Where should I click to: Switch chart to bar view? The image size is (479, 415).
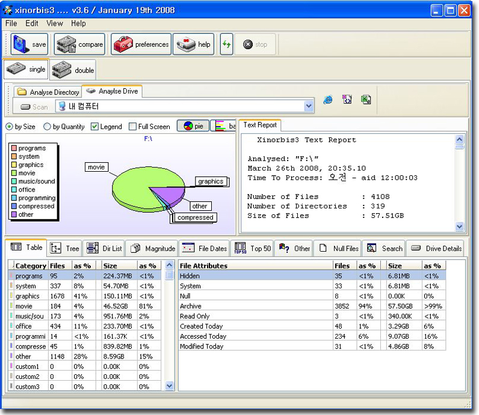(x=223, y=126)
